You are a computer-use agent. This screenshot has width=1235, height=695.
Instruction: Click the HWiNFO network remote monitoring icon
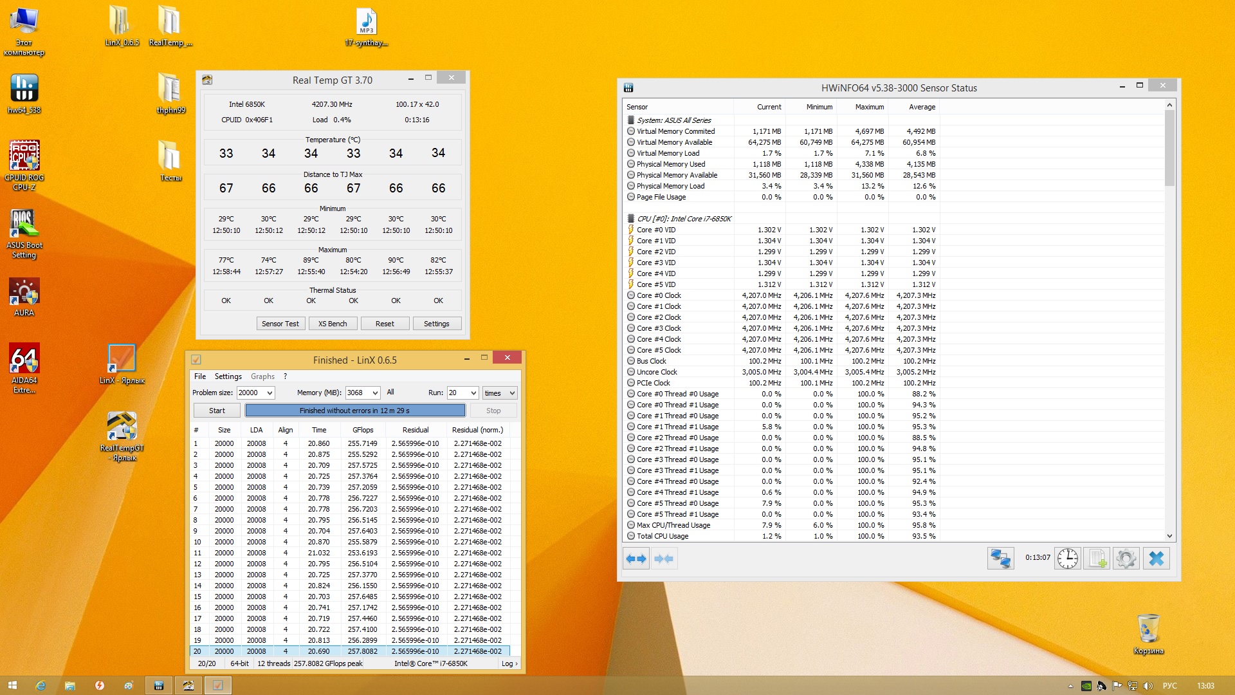click(x=1000, y=559)
